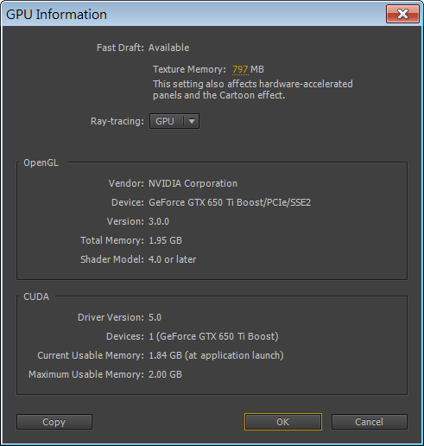Image resolution: width=424 pixels, height=446 pixels.
Task: Confirm with the OK button
Action: click(283, 422)
